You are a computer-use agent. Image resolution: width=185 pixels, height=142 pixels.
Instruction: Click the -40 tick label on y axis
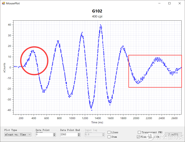pyautogui.click(x=9, y=110)
